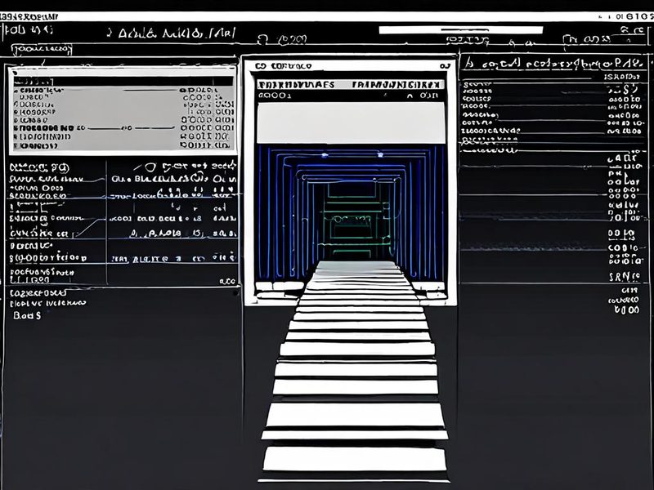The height and width of the screenshot is (490, 654).
Task: Click the blank white text area in center window
Action: click(x=351, y=123)
